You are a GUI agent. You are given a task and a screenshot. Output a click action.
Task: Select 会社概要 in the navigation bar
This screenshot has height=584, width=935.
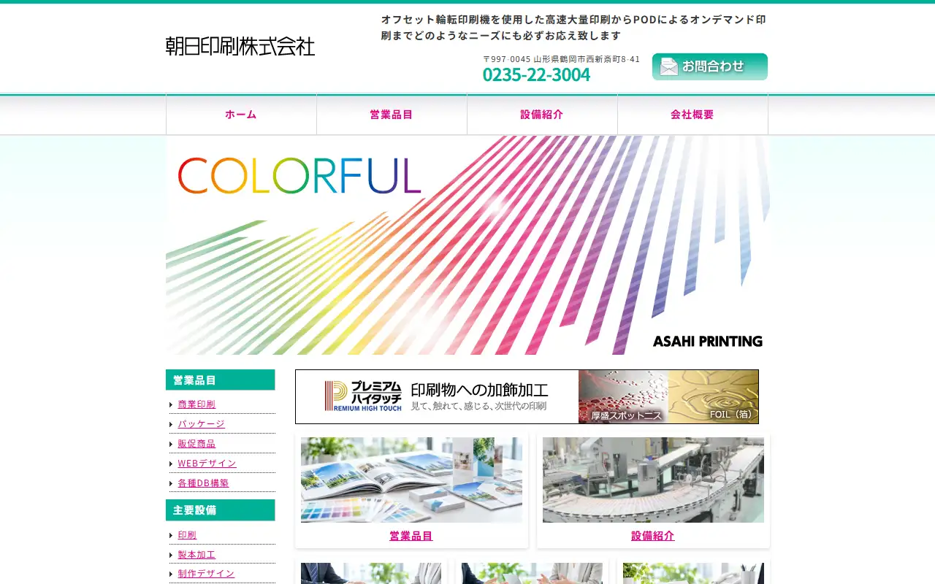[692, 115]
